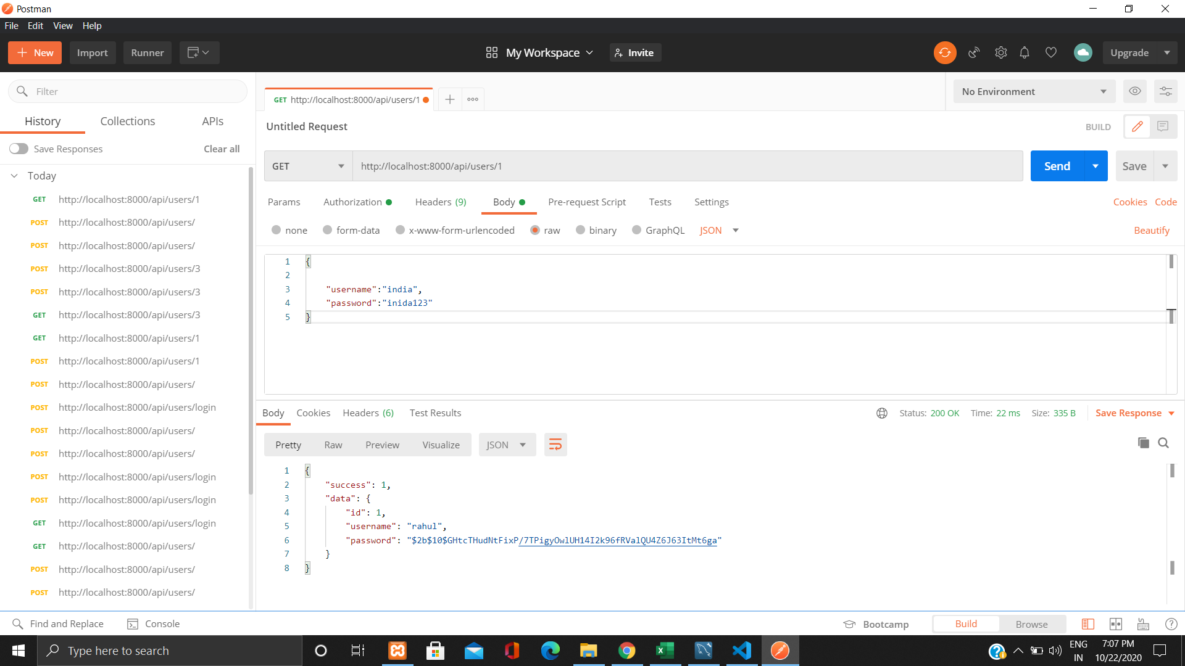This screenshot has height=666, width=1185.
Task: Copy response body to clipboard icon
Action: click(x=1143, y=443)
